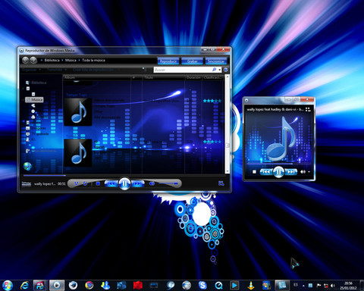364x291 pixels.
Task: Mute sound in main Media Player
Action: click(x=152, y=183)
